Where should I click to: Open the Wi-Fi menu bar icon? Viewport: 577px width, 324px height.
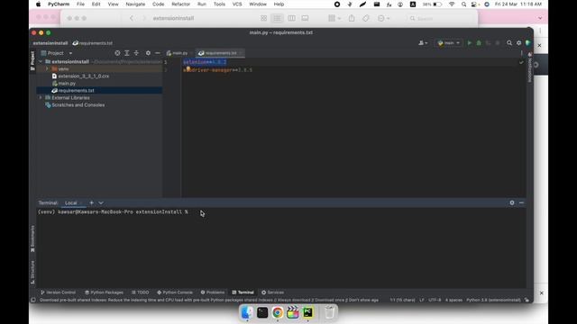pyautogui.click(x=452, y=4)
